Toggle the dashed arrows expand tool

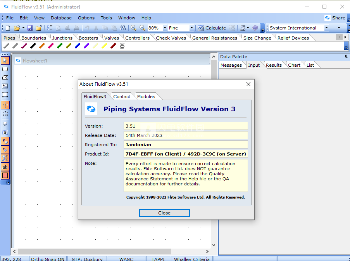(5, 114)
